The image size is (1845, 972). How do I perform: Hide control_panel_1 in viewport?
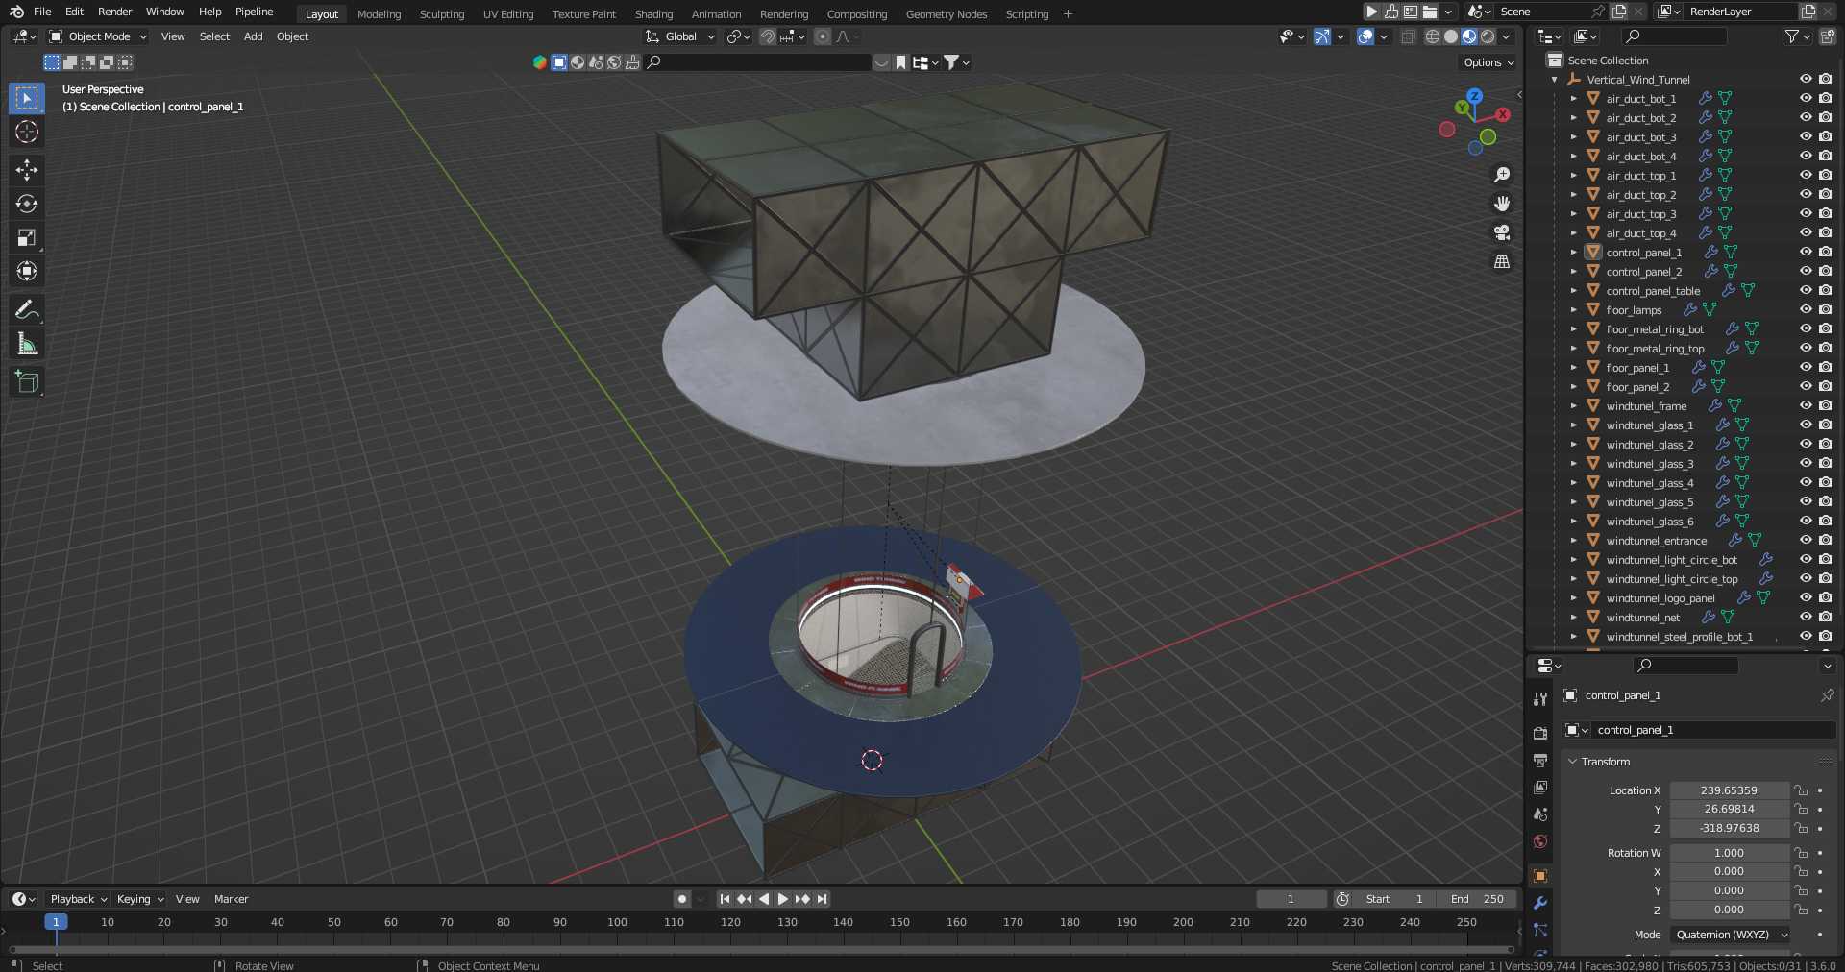click(1806, 252)
